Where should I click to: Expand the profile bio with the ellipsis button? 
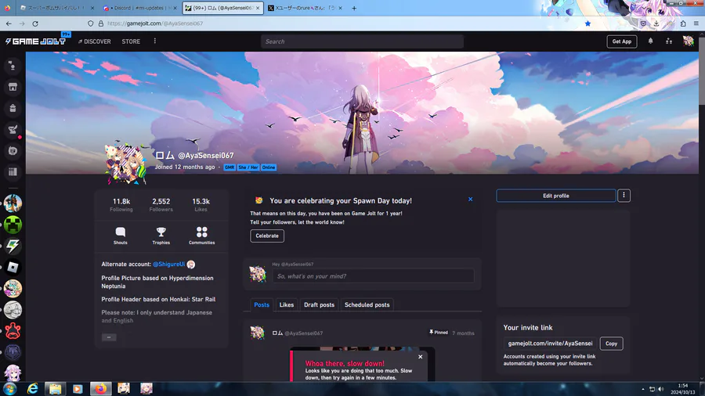pyautogui.click(x=109, y=337)
